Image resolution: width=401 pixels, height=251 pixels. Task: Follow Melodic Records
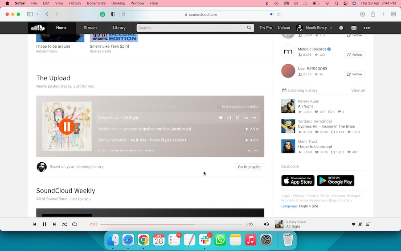[355, 55]
